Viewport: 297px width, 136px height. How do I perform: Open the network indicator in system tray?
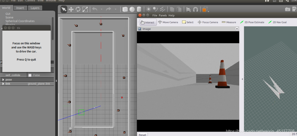287,1
